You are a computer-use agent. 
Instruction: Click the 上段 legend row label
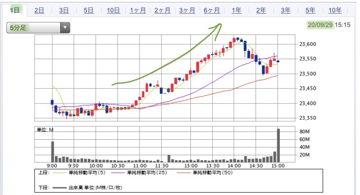(44, 173)
